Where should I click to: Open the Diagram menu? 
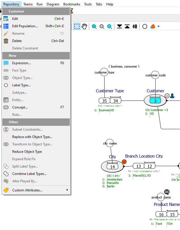point(53,4)
